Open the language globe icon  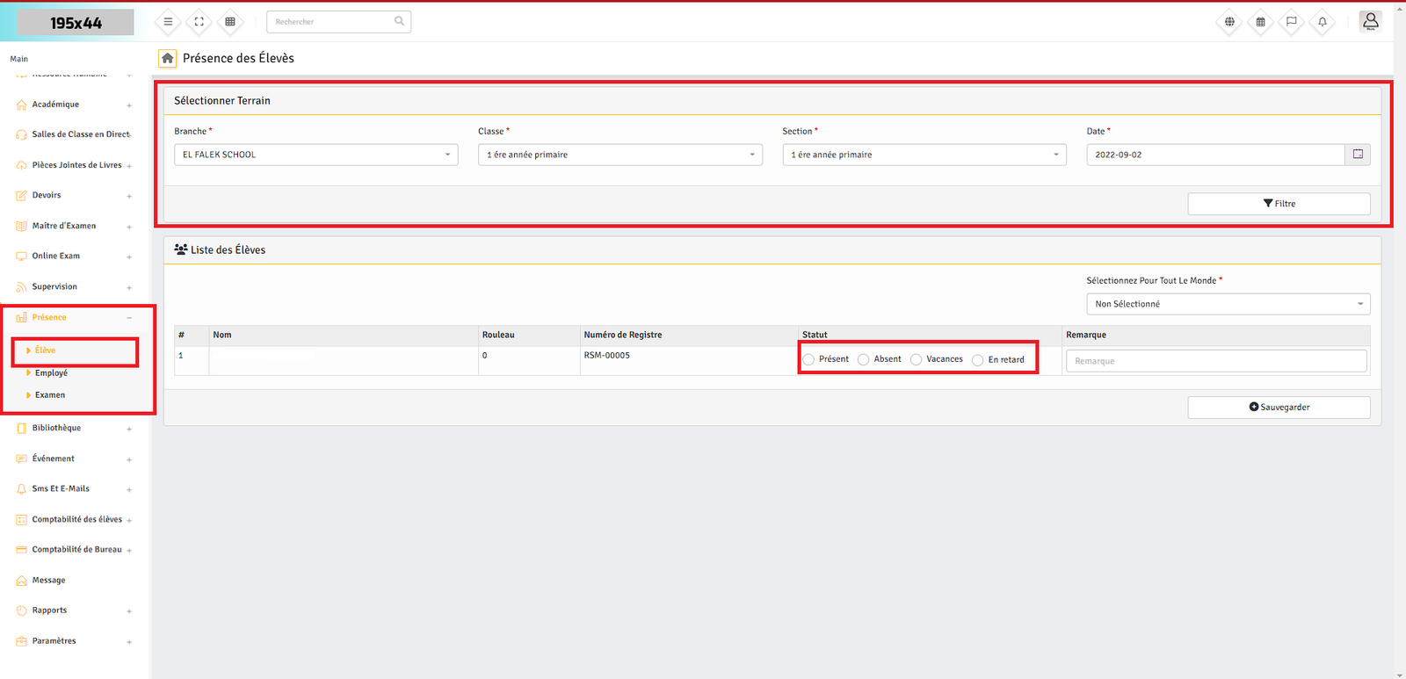(1229, 22)
